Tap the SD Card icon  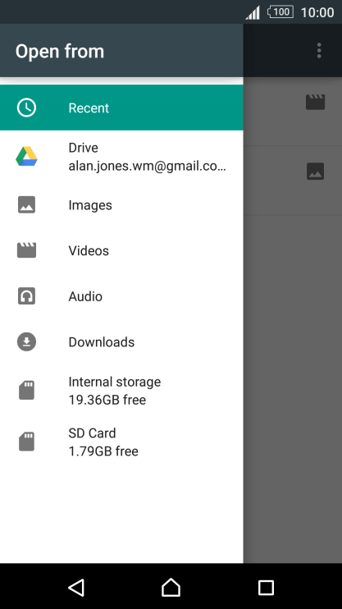tap(26, 442)
